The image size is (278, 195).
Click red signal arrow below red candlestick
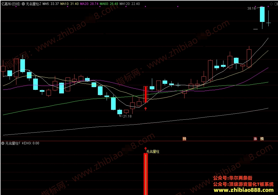pos(146,108)
